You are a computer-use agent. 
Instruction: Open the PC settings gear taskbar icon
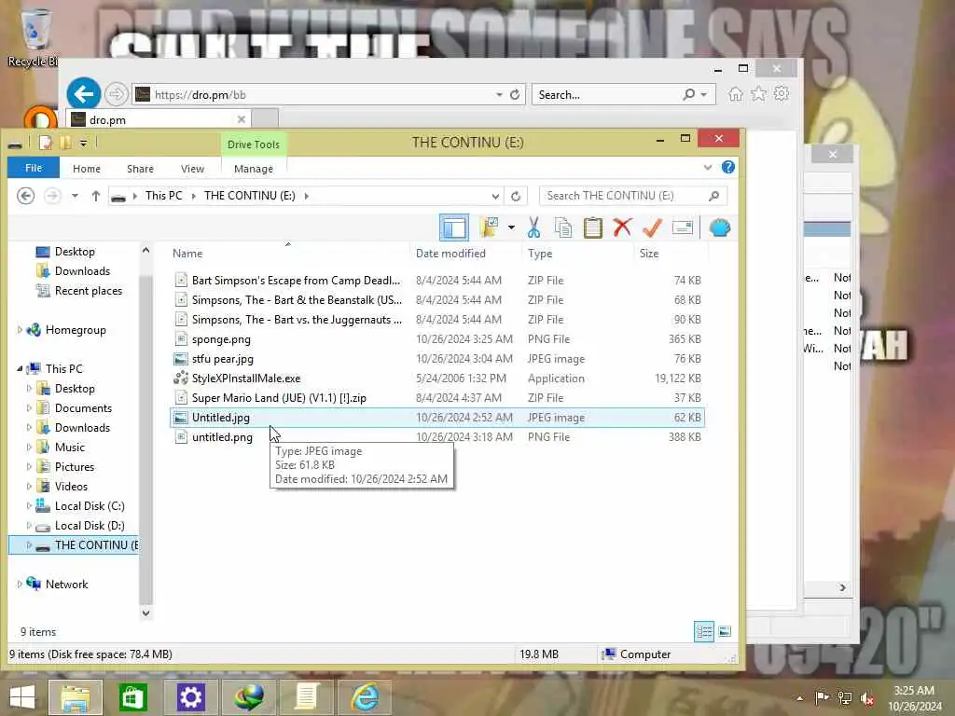[x=190, y=697]
